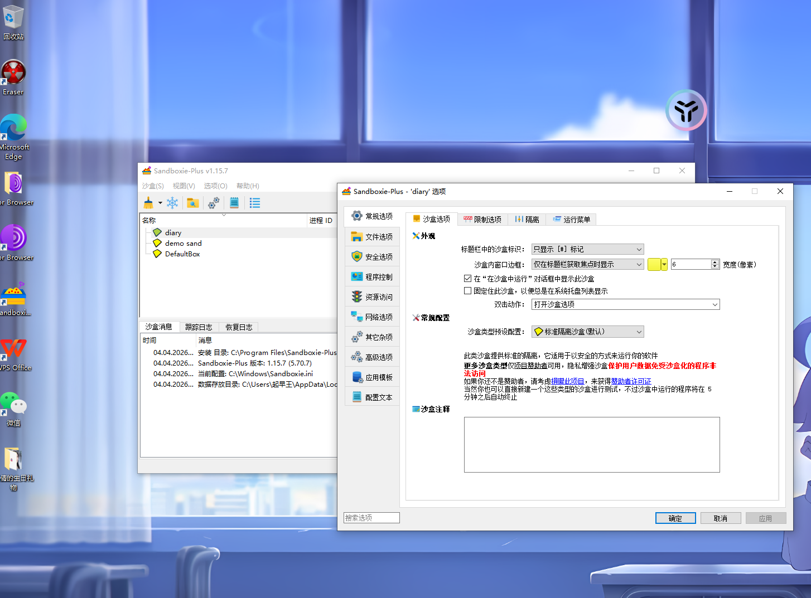Screen dimensions: 811x598
Task: Follow the 捐赠此项目 link
Action: point(568,381)
